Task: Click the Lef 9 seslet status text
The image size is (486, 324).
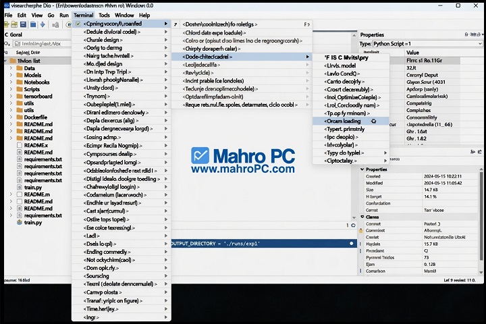Action: click(x=459, y=280)
